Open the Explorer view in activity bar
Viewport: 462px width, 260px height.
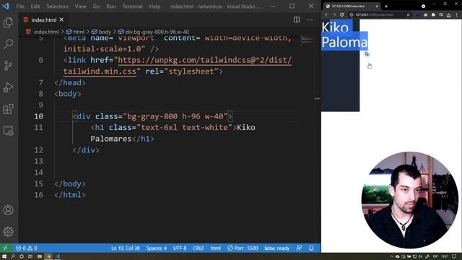coord(8,22)
